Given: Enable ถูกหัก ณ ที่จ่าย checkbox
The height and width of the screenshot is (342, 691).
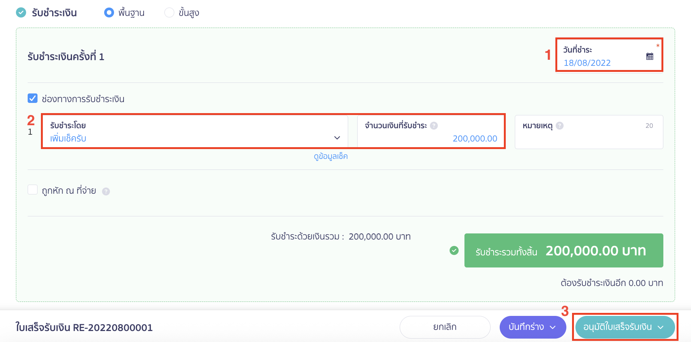Looking at the screenshot, I should (x=33, y=190).
